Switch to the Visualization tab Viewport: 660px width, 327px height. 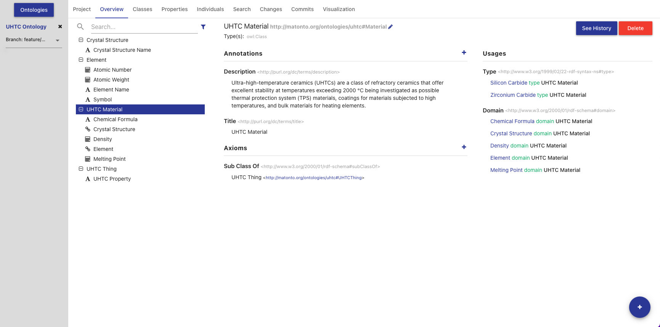339,9
